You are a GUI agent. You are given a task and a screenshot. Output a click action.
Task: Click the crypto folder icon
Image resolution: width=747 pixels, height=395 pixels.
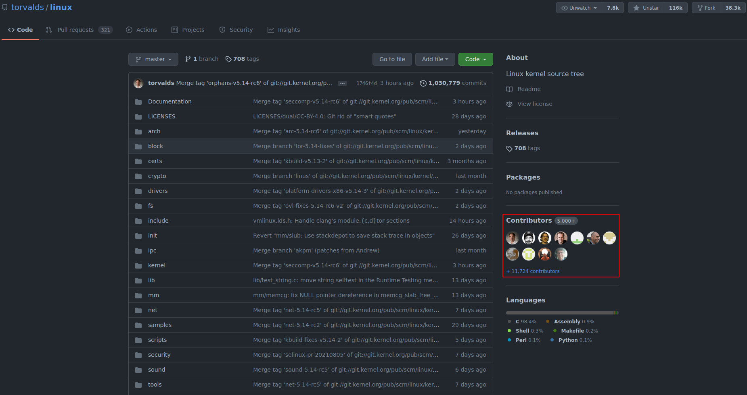coord(138,176)
